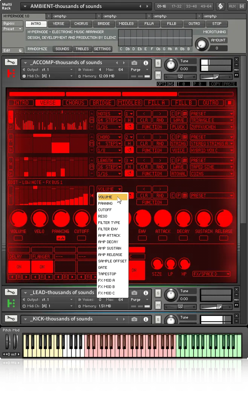Solo the LEAD instrument
The height and width of the screenshot is (397, 248).
click(158, 293)
